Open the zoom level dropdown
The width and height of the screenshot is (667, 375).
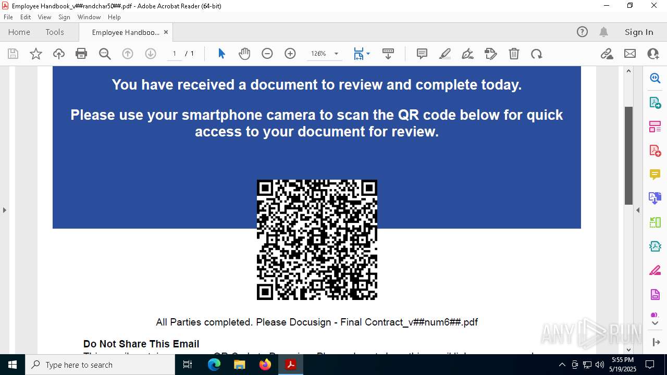pos(336,54)
